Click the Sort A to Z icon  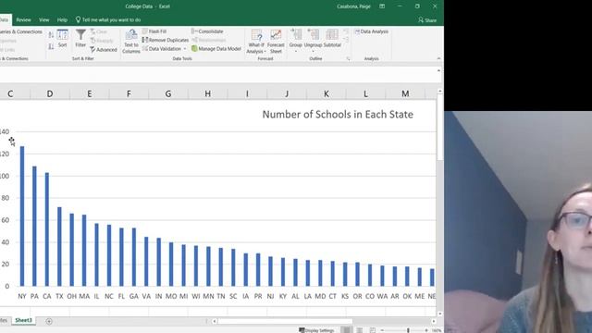(51, 35)
